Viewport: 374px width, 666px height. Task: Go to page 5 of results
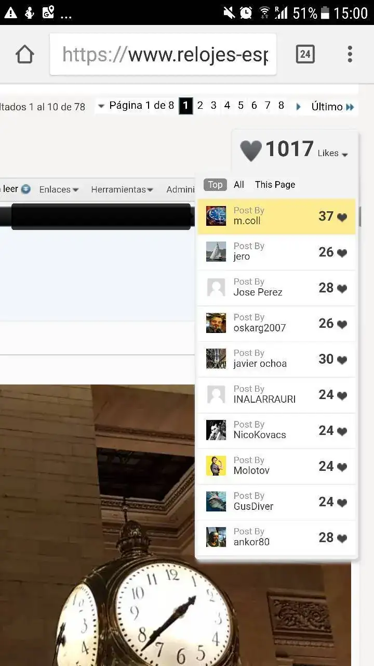pos(241,106)
